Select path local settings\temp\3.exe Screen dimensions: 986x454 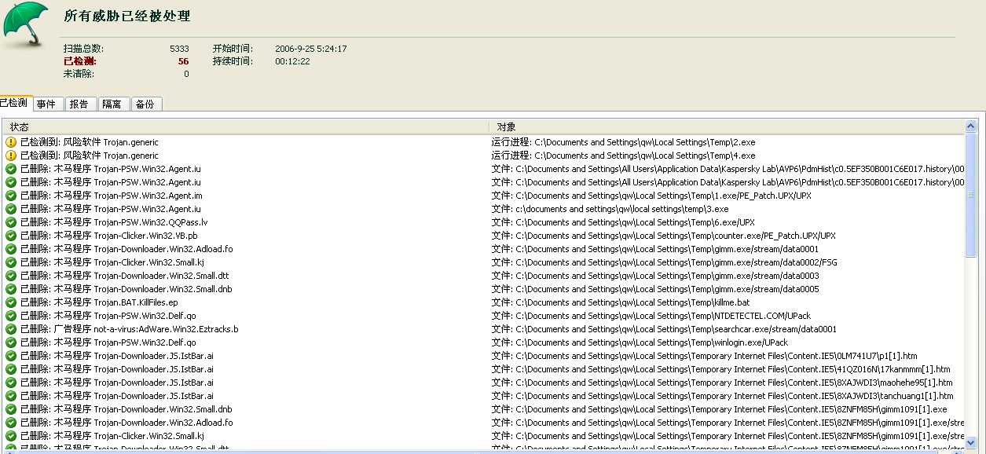[610, 209]
